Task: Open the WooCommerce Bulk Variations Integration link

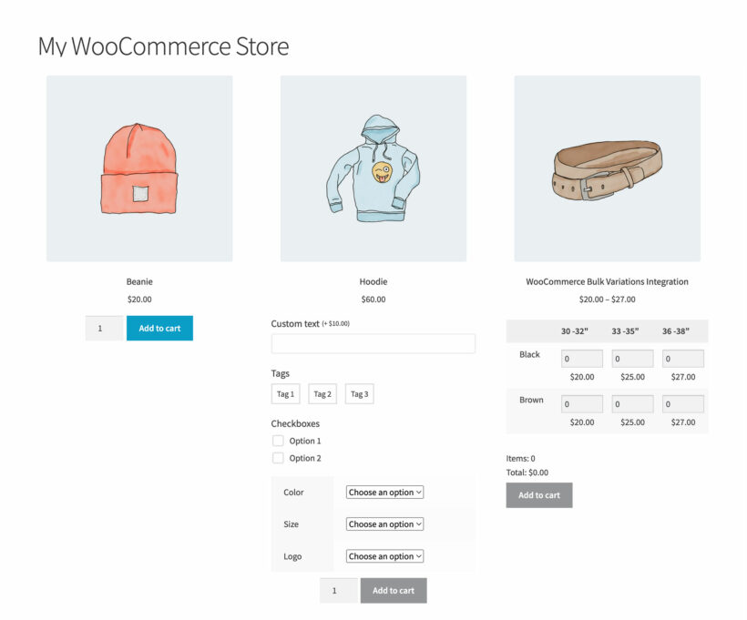Action: [x=608, y=281]
